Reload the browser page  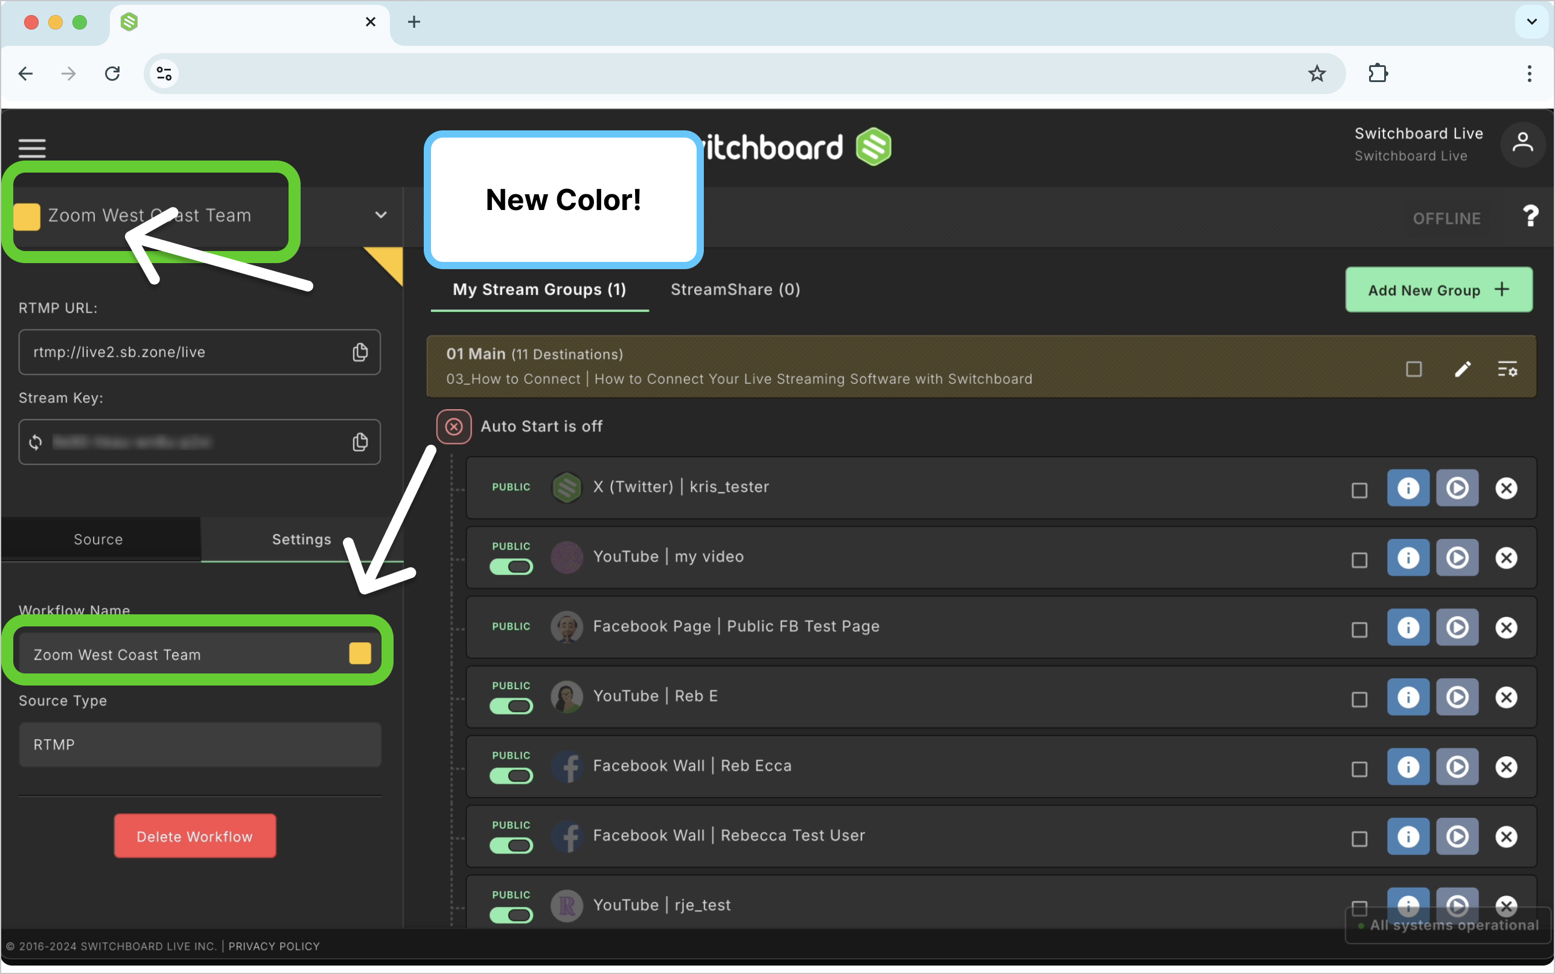tap(112, 74)
